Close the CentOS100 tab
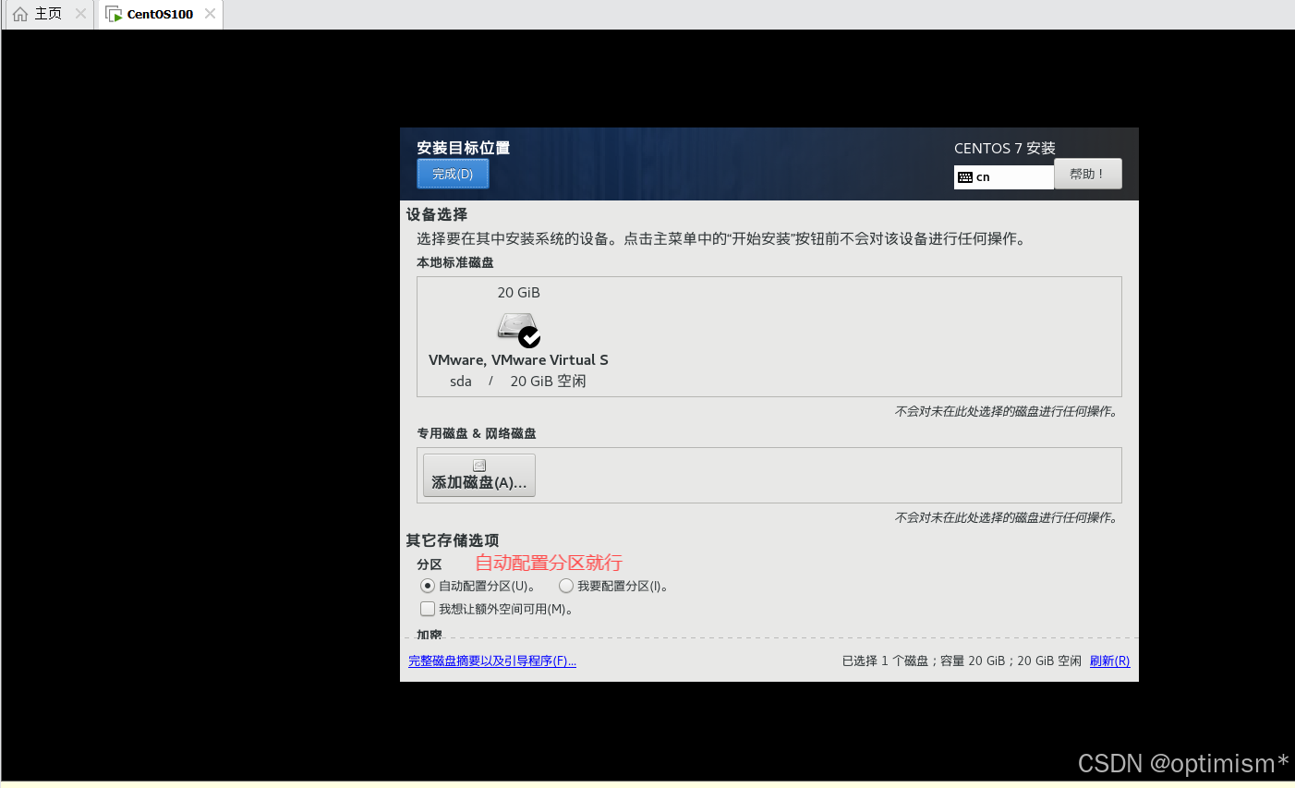 [211, 14]
